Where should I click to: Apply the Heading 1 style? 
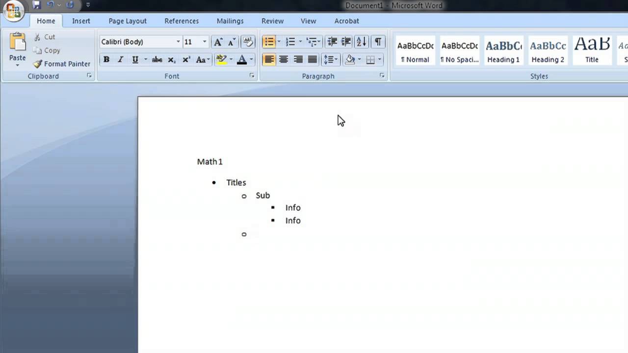click(503, 51)
